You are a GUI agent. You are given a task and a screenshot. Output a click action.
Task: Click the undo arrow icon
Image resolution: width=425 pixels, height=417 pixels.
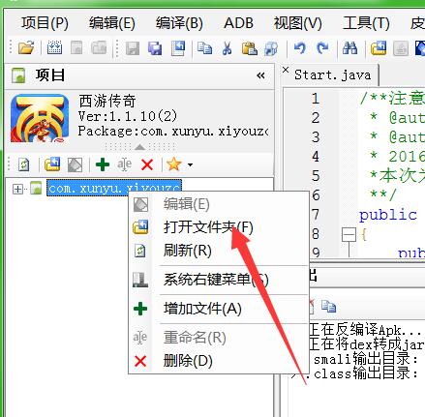[x=300, y=48]
